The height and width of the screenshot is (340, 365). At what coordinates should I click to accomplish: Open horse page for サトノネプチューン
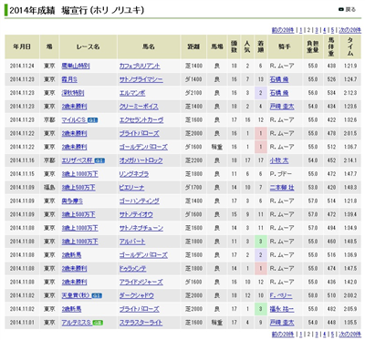pos(141,228)
